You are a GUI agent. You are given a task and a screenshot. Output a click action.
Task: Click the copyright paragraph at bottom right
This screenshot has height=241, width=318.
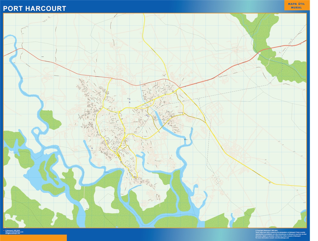281,234
